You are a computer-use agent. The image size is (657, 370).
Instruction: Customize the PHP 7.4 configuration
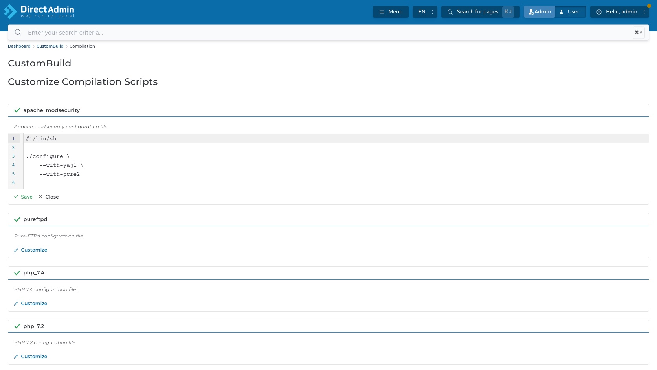tap(31, 304)
